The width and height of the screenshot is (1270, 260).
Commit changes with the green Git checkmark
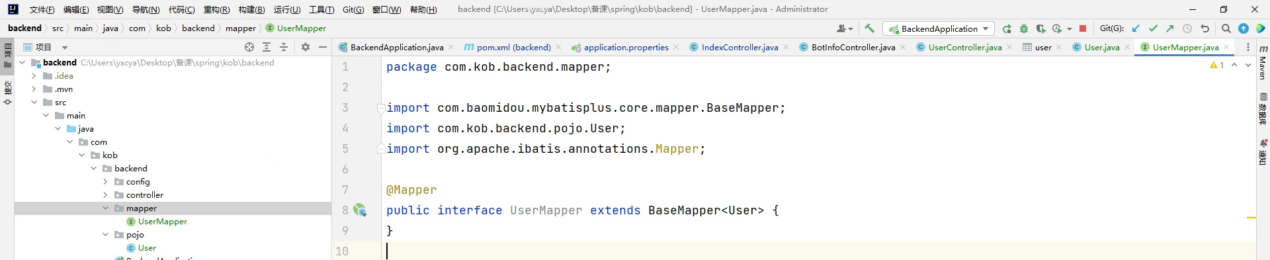(x=1153, y=28)
